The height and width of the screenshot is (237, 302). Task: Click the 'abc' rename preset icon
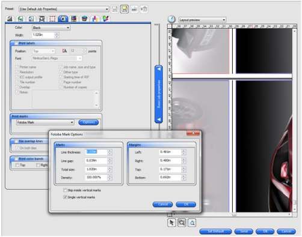click(134, 9)
